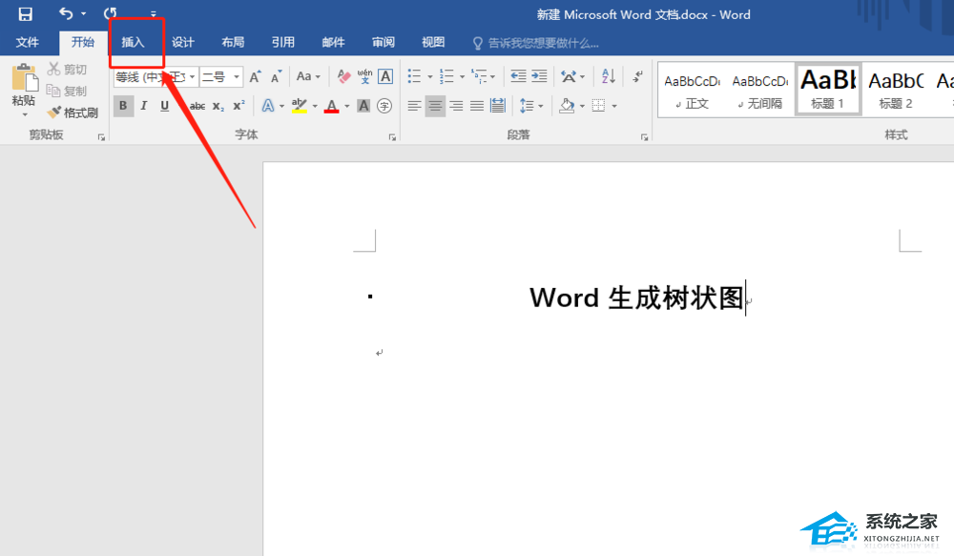
Task: Pick the red font color swatch
Action: pyautogui.click(x=331, y=107)
